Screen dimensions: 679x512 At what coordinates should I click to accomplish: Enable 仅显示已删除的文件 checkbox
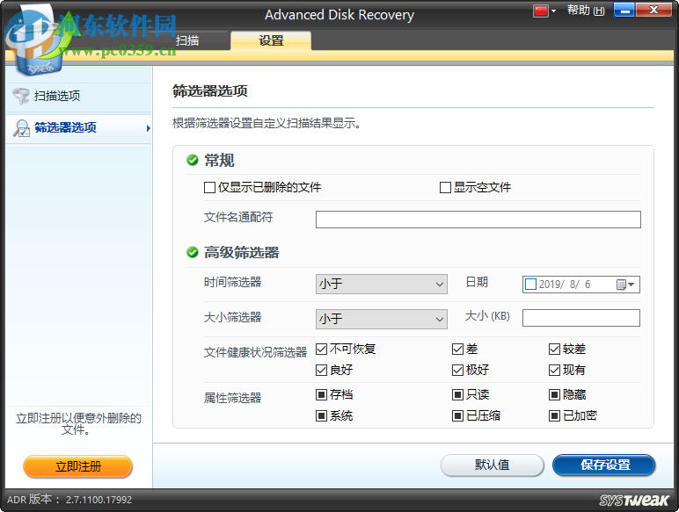pos(209,188)
